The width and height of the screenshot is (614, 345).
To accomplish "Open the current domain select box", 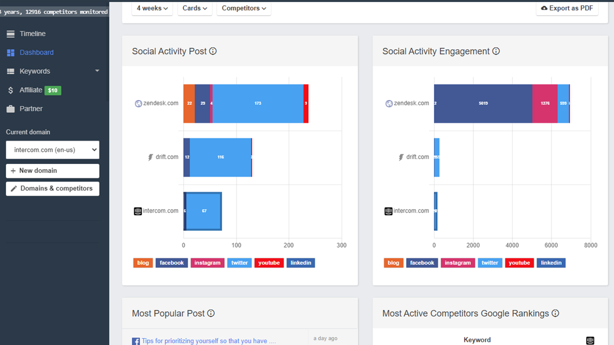I will [x=53, y=149].
